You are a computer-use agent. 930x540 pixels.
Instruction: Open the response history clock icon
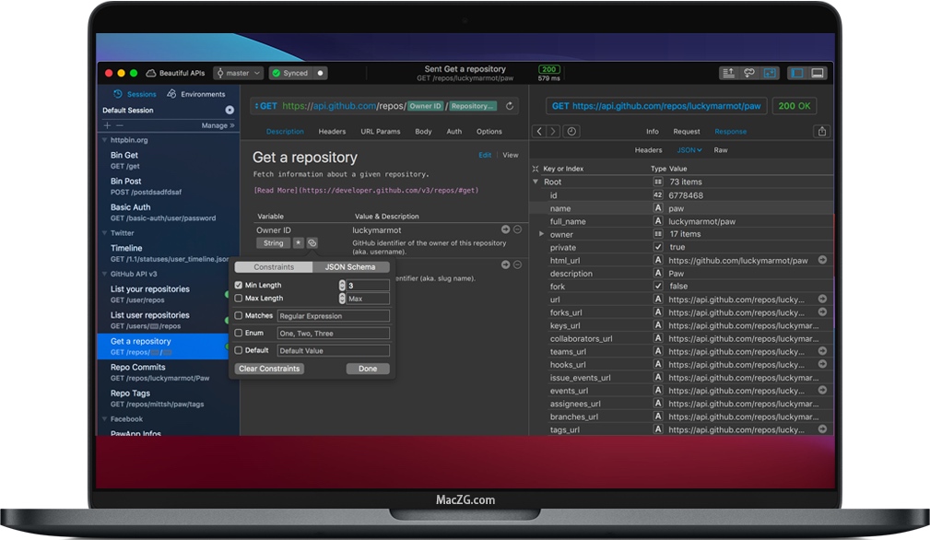coord(571,132)
